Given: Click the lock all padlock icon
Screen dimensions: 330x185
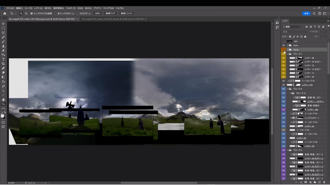Looking at the screenshot, I should (x=306, y=36).
